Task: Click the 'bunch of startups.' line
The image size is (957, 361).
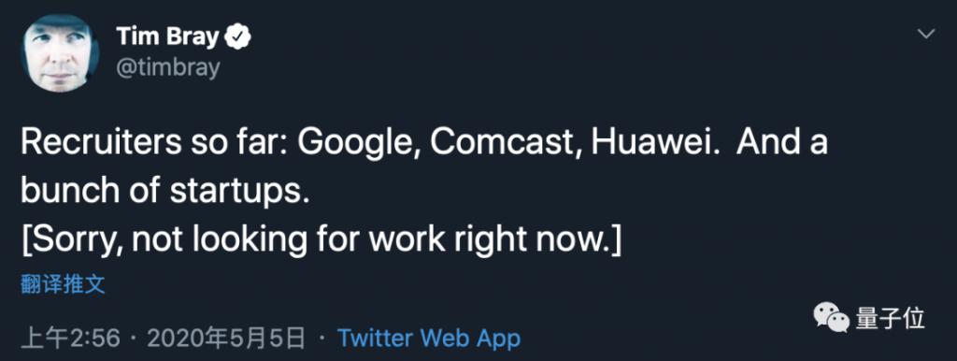Action: pos(162,193)
